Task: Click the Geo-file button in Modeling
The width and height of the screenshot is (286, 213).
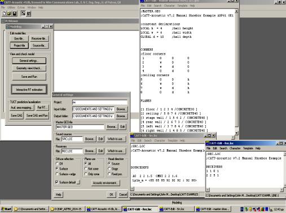Action: click(19, 38)
